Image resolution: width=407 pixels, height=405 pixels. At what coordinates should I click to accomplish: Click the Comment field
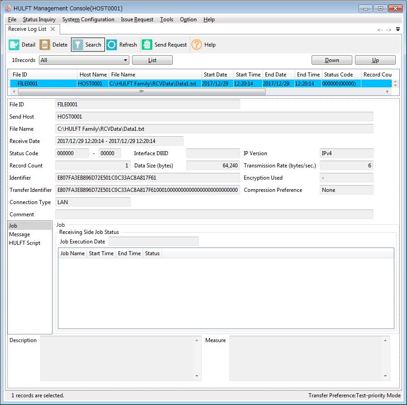[214, 214]
